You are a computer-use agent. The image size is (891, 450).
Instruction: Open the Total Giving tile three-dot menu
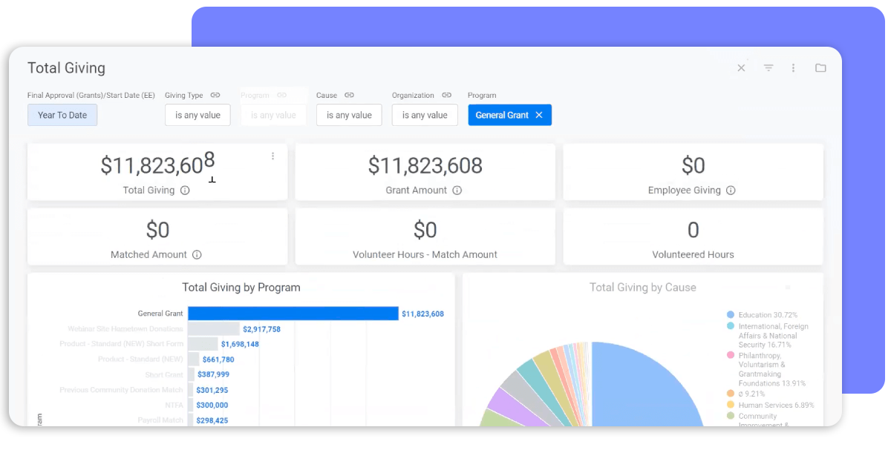(272, 156)
